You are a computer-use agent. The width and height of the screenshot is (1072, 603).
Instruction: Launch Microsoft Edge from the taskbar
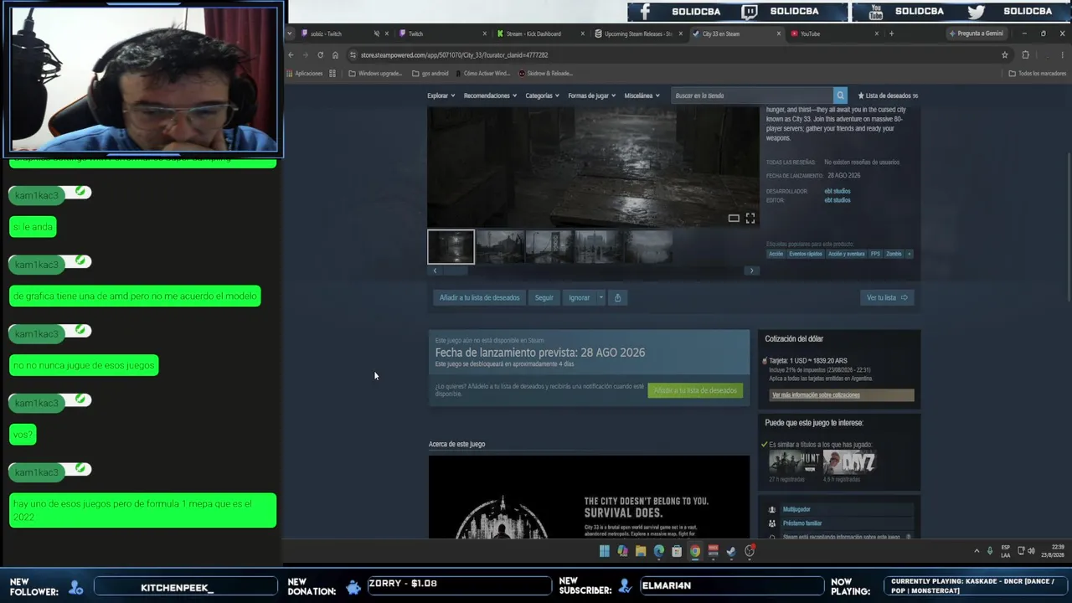(x=659, y=551)
